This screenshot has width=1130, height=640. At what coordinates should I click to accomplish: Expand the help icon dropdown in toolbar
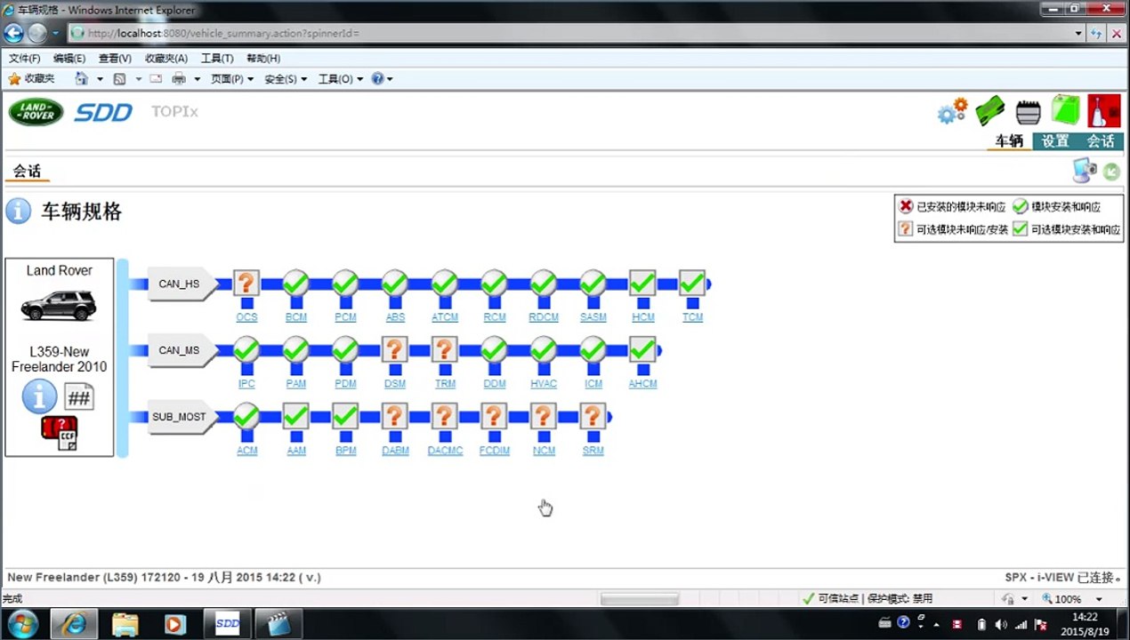pyautogui.click(x=390, y=79)
